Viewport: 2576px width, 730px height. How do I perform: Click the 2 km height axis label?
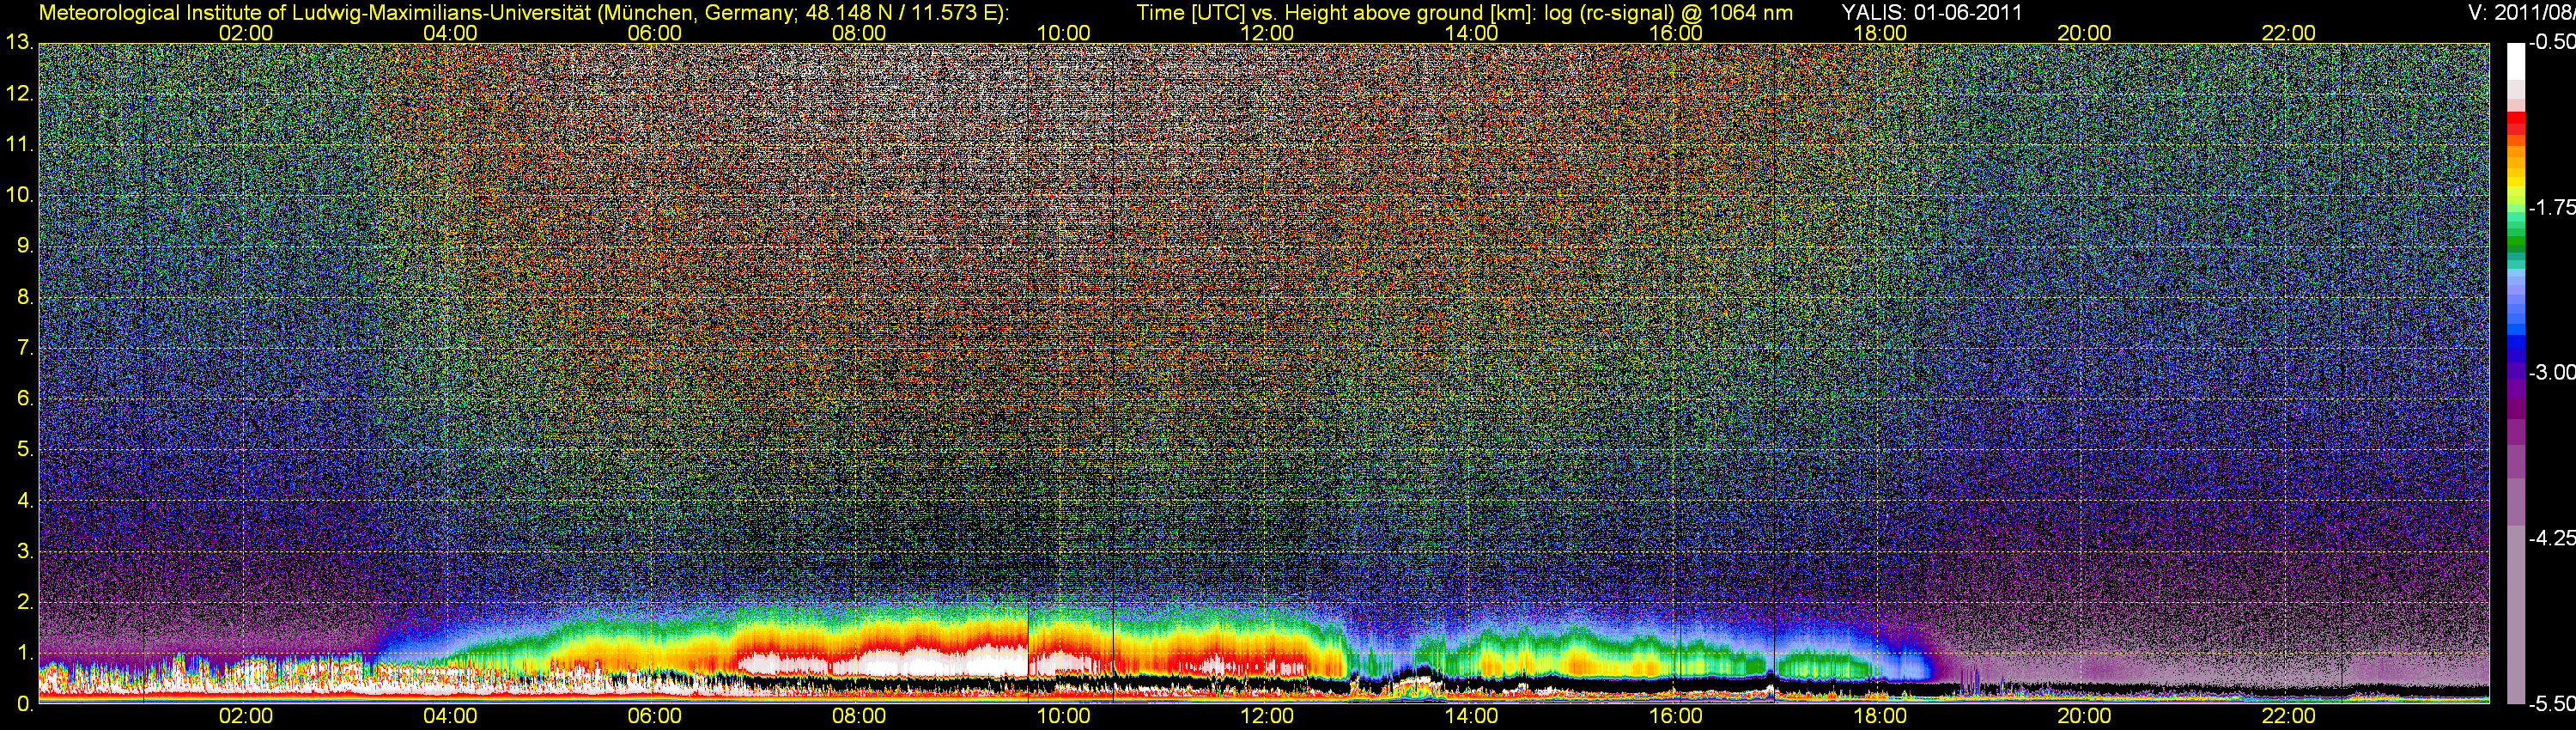[x=25, y=602]
